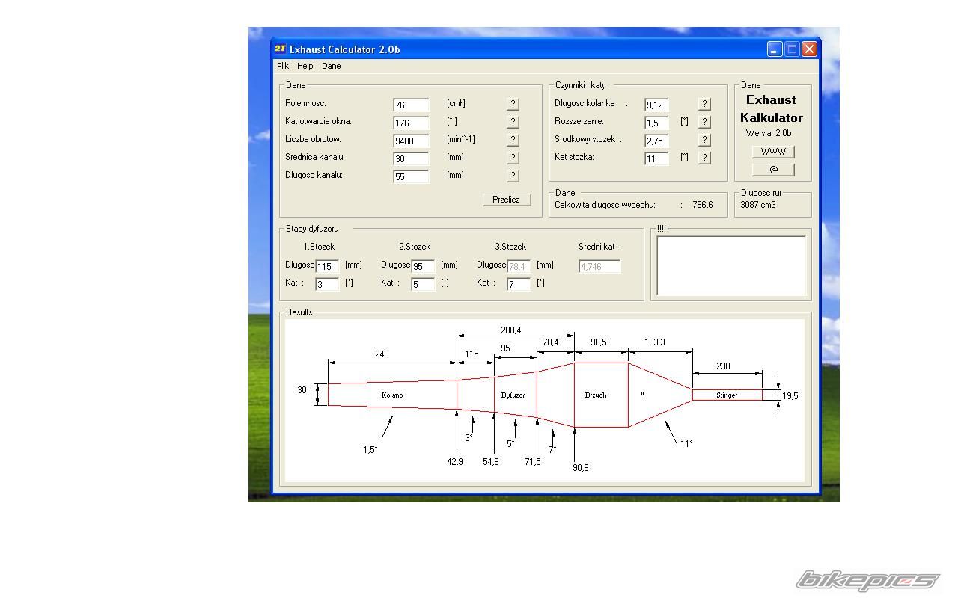Focus the 2.Stozek Kat input field
958x598 pixels.
coord(423,285)
